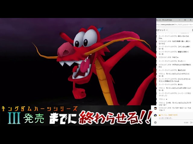Click the Mushu dragon game video area
Viewport: 193px width, 144px height.
(78, 61)
